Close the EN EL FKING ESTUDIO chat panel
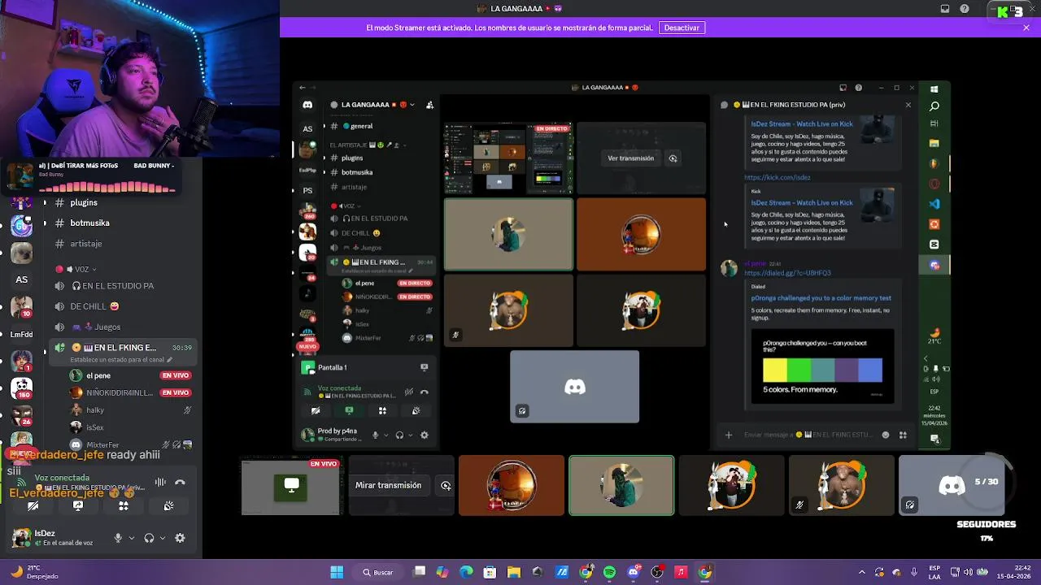The image size is (1041, 585). point(908,105)
